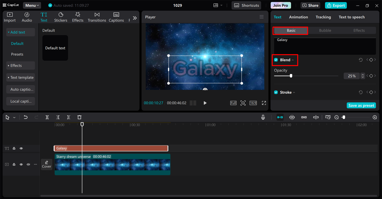Switch to the Tracking tab
382x199 pixels.
pos(323,17)
